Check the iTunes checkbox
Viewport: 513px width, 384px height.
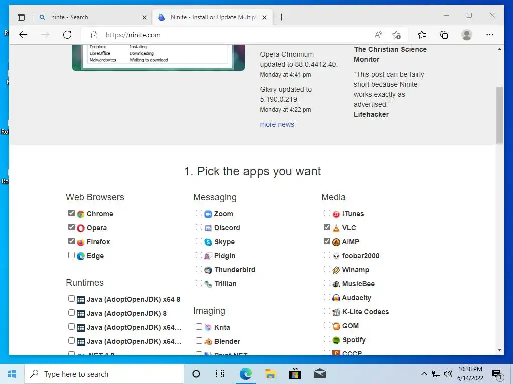(327, 213)
